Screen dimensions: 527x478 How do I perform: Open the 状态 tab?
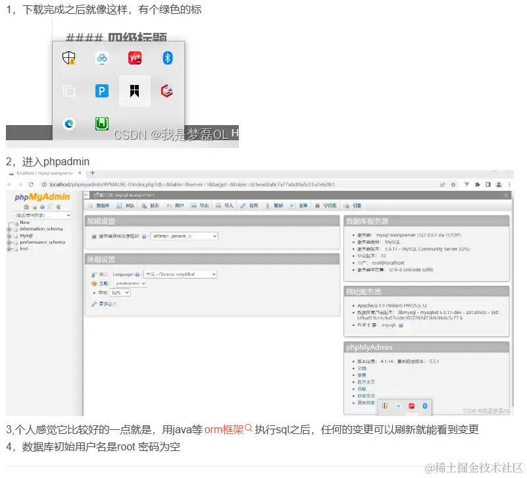pyautogui.click(x=151, y=205)
